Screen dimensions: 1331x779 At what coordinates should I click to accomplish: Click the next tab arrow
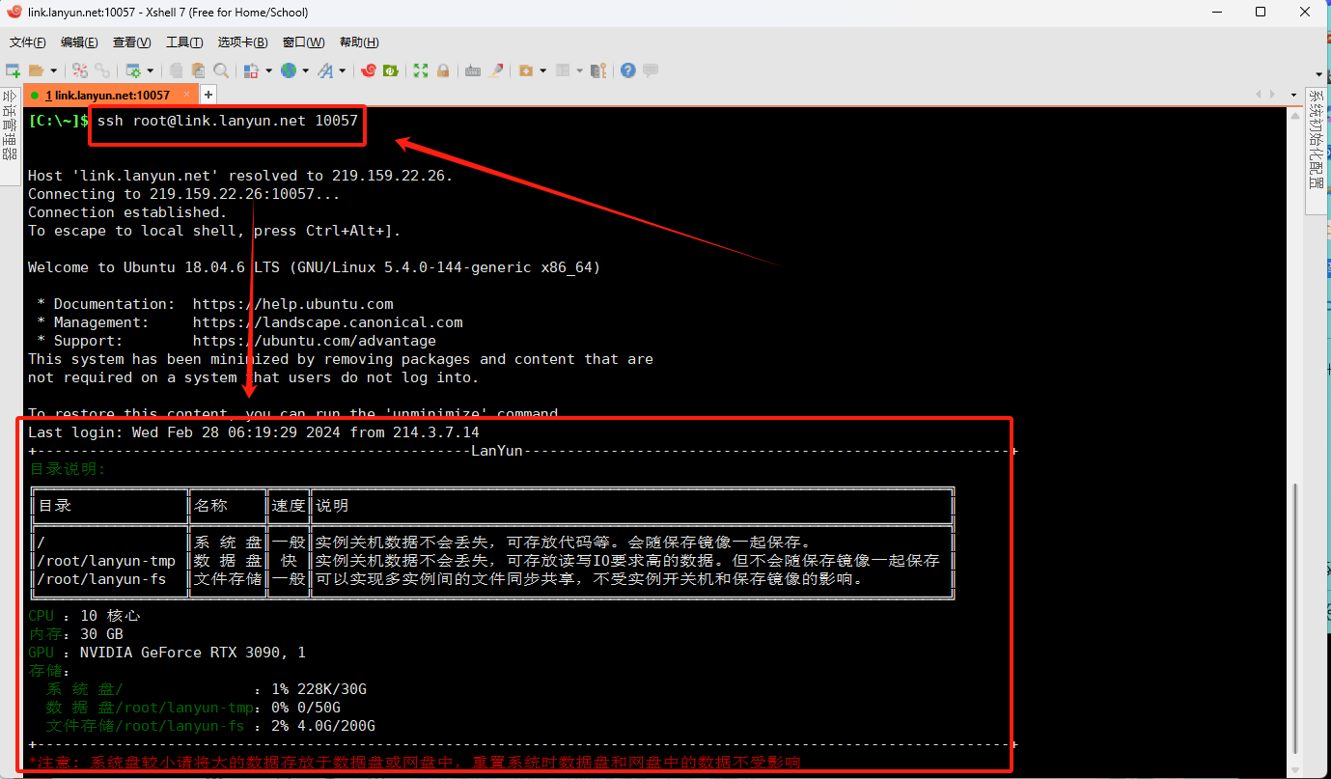coord(1273,95)
